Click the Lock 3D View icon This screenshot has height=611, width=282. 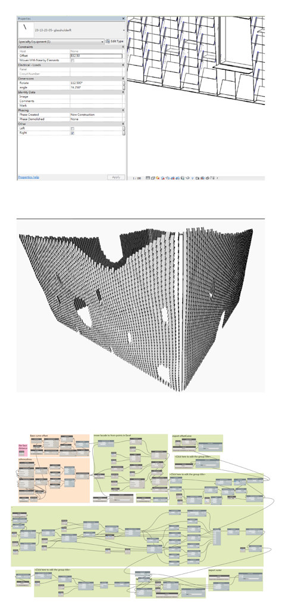click(x=182, y=178)
